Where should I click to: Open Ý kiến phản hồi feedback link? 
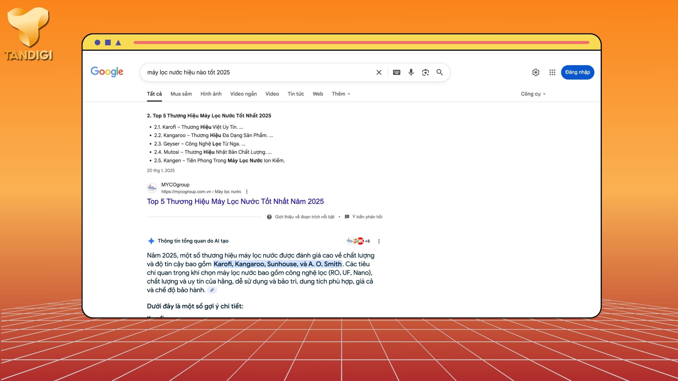[x=367, y=217]
